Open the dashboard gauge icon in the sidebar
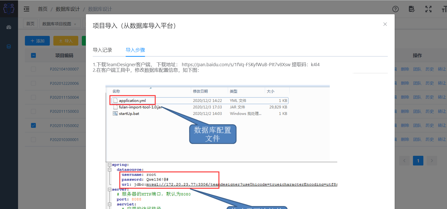 click(9, 27)
